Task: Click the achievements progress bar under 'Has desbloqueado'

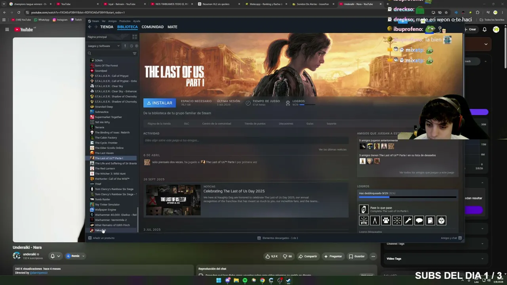Action: coord(408,197)
